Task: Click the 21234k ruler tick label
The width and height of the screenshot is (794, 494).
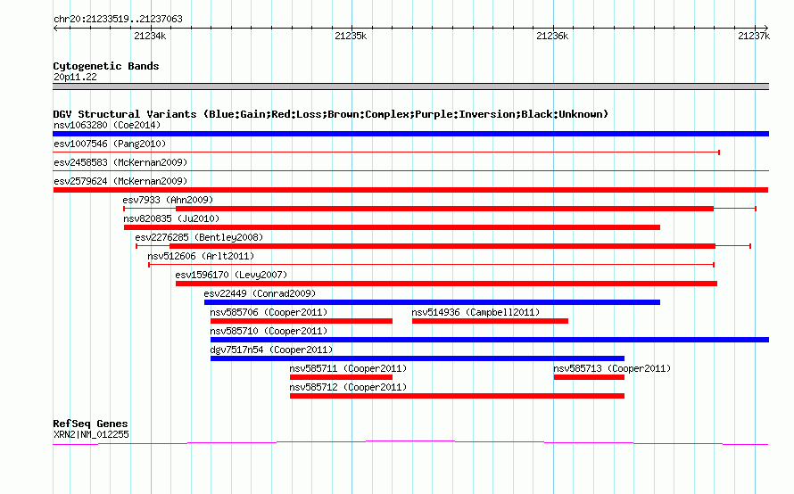Action: [x=150, y=36]
